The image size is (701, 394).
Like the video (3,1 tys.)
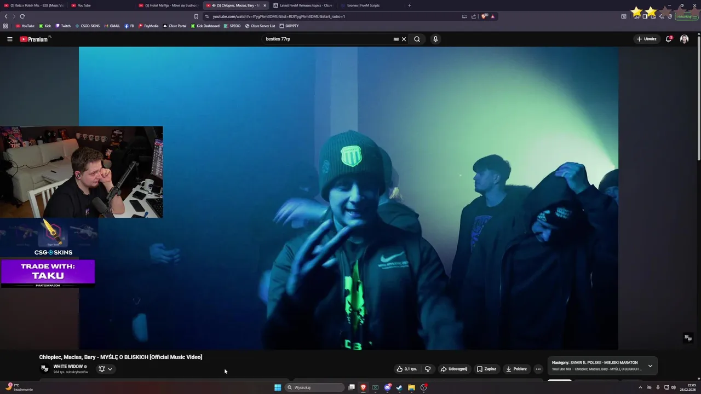point(407,369)
